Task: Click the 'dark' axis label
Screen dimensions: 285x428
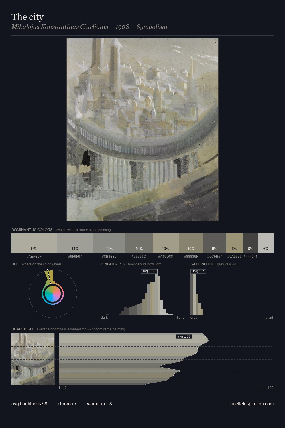Action: [x=104, y=318]
